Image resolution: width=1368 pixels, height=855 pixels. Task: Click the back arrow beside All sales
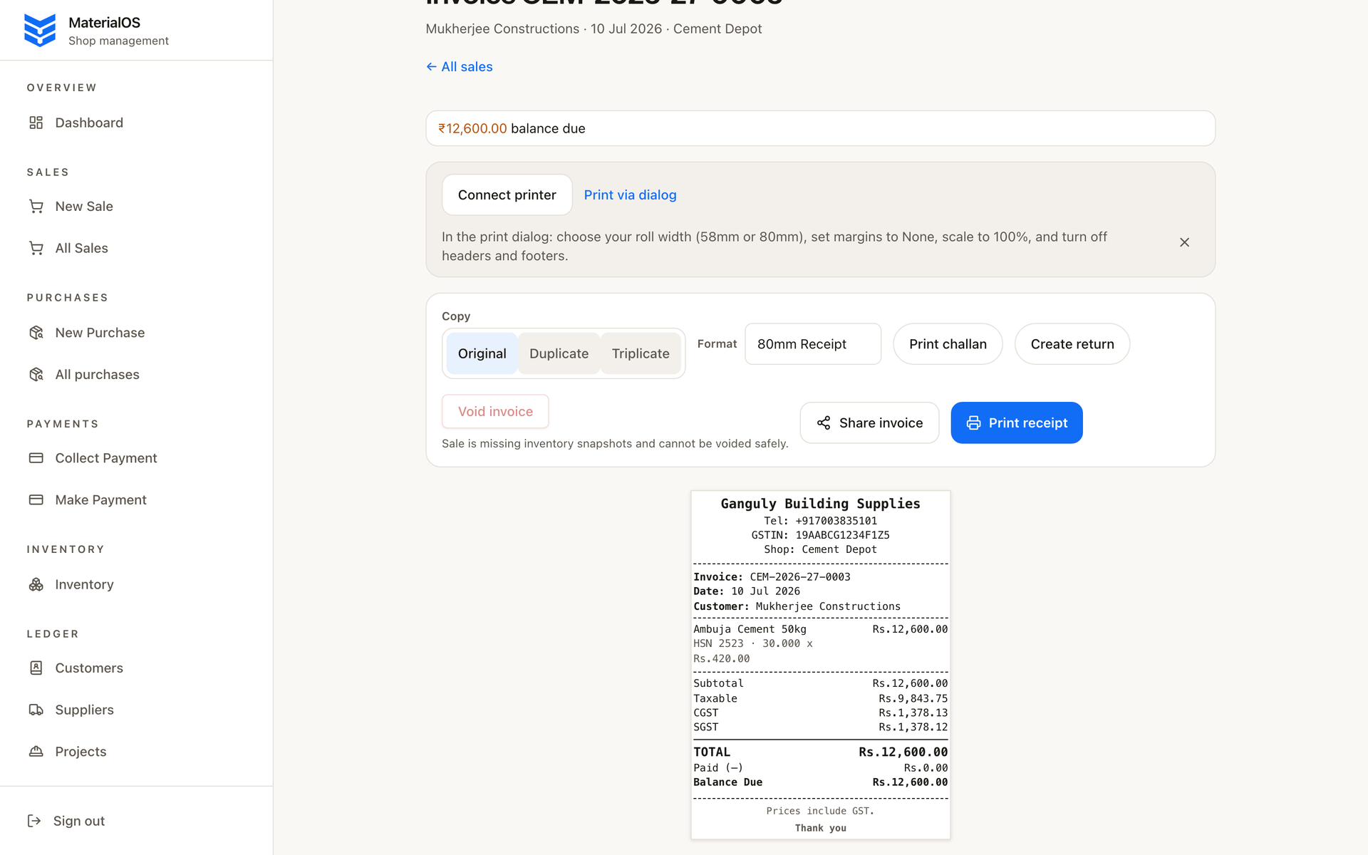[431, 67]
